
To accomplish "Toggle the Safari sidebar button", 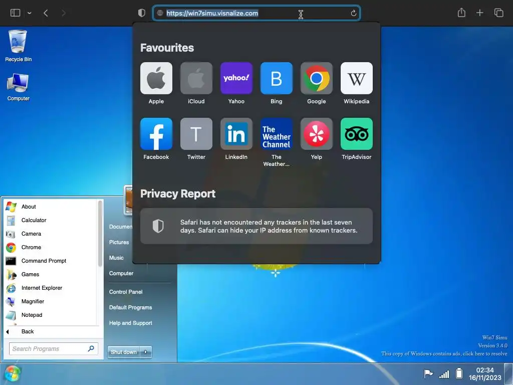I will [x=16, y=13].
